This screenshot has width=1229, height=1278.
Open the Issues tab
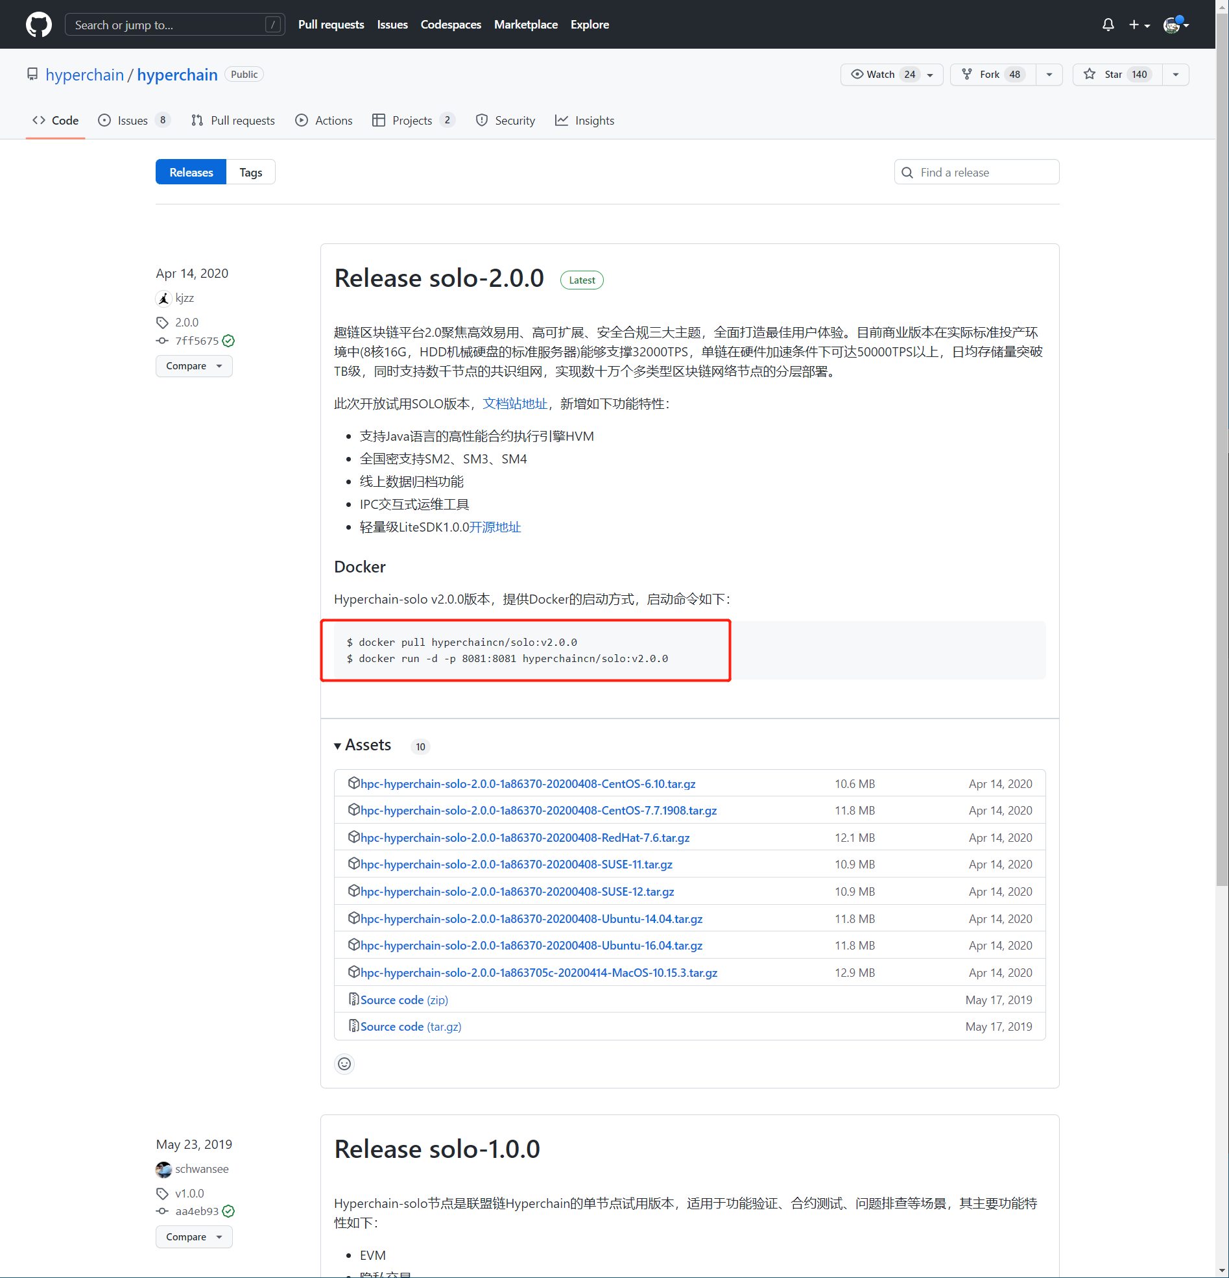[133, 121]
